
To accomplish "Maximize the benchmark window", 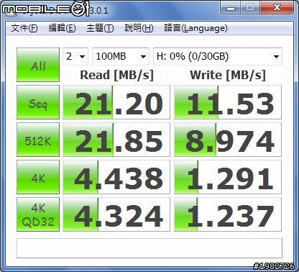I will click(x=250, y=8).
